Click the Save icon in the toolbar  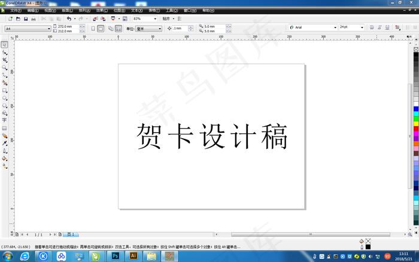click(x=25, y=19)
